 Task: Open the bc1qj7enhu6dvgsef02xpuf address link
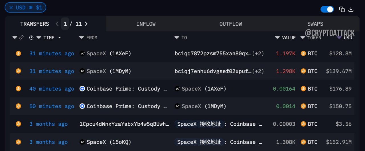[x=213, y=71]
